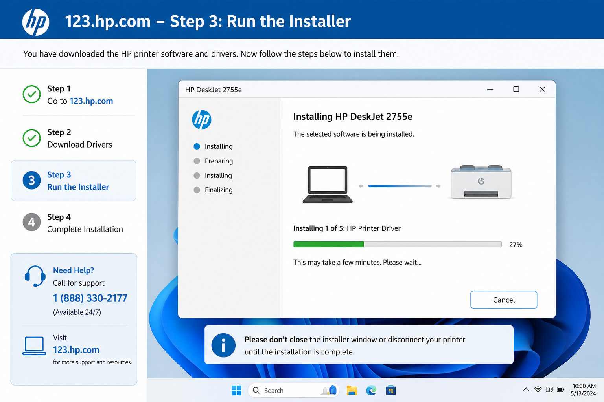Click the page title Step 3: Run the Installer
604x402 pixels.
click(x=260, y=22)
